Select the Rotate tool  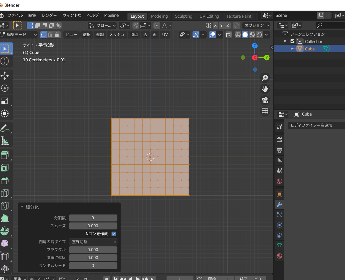(5, 88)
